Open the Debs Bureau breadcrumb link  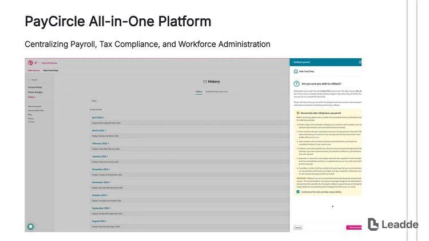click(34, 70)
